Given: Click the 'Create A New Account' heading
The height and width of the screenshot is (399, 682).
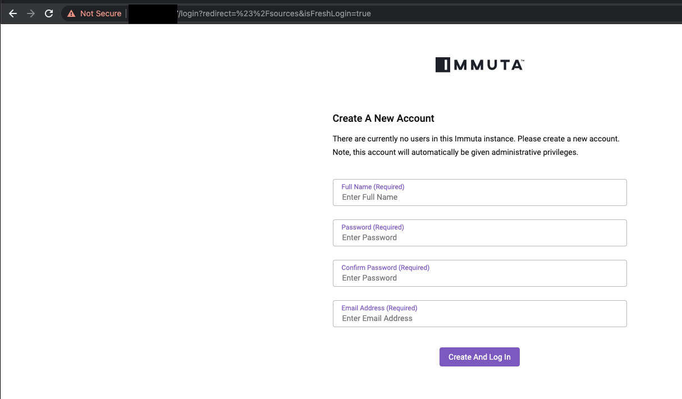Looking at the screenshot, I should (x=383, y=118).
